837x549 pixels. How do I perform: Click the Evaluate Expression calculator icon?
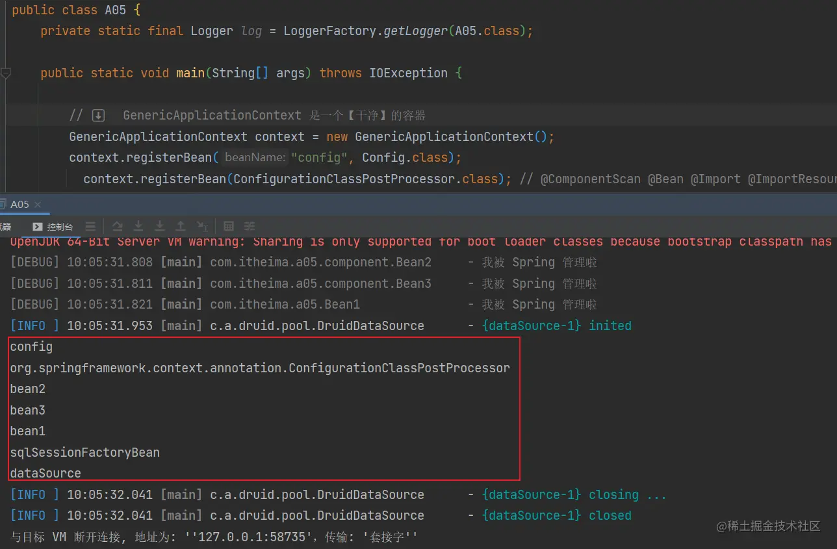229,227
